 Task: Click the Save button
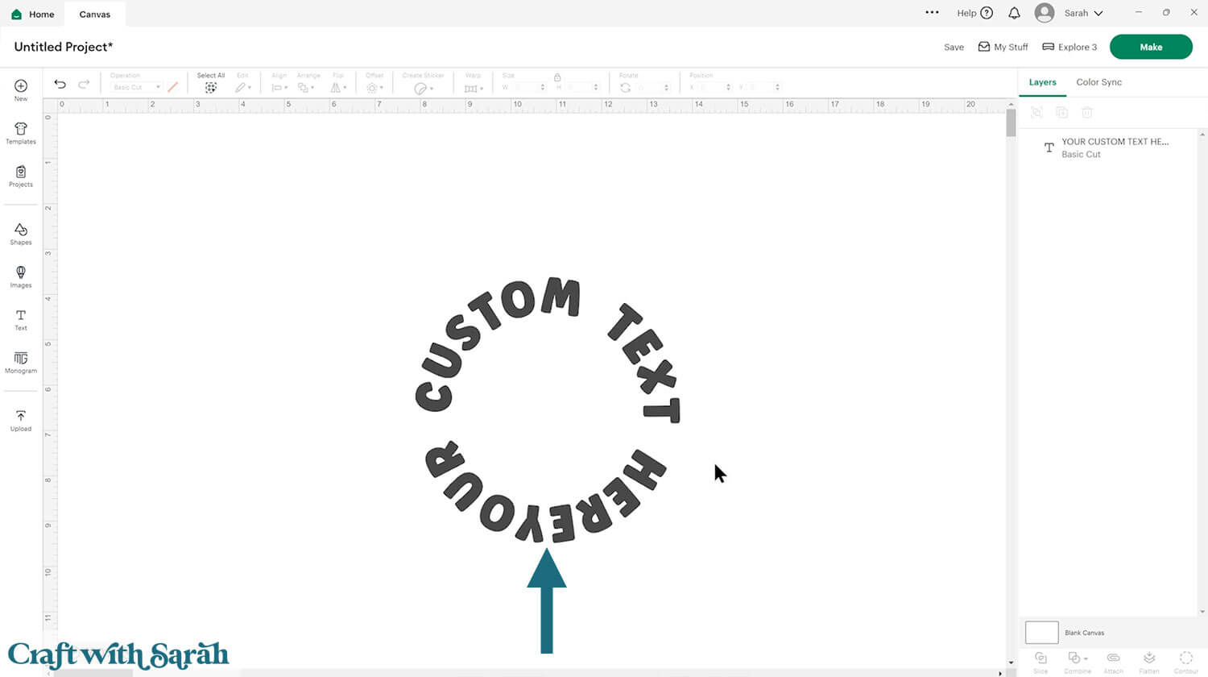954,47
